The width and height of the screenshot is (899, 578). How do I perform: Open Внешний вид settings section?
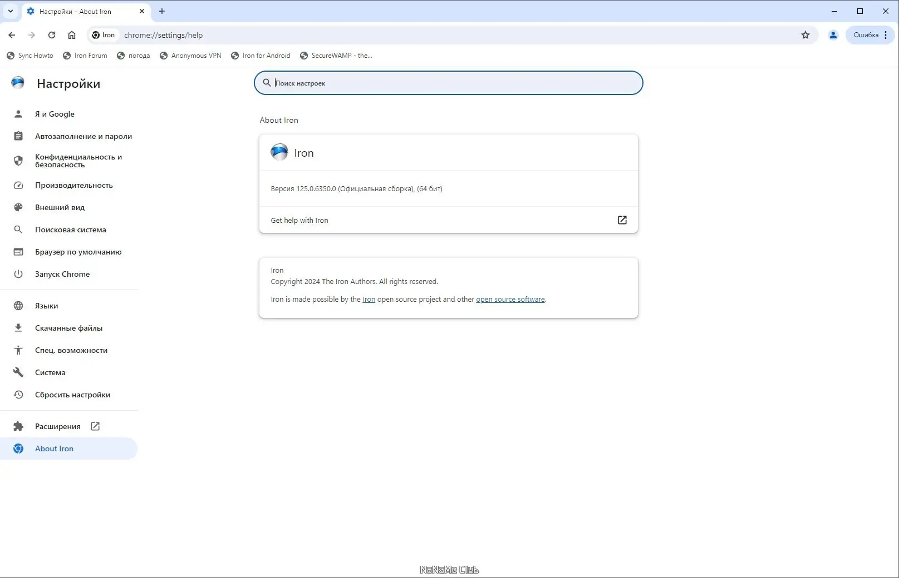point(69,207)
